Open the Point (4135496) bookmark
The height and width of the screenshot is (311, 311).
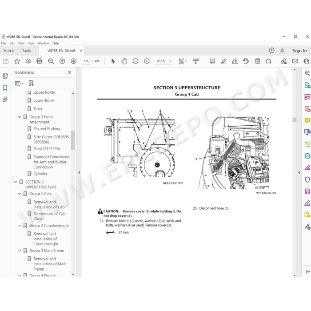click(47, 148)
